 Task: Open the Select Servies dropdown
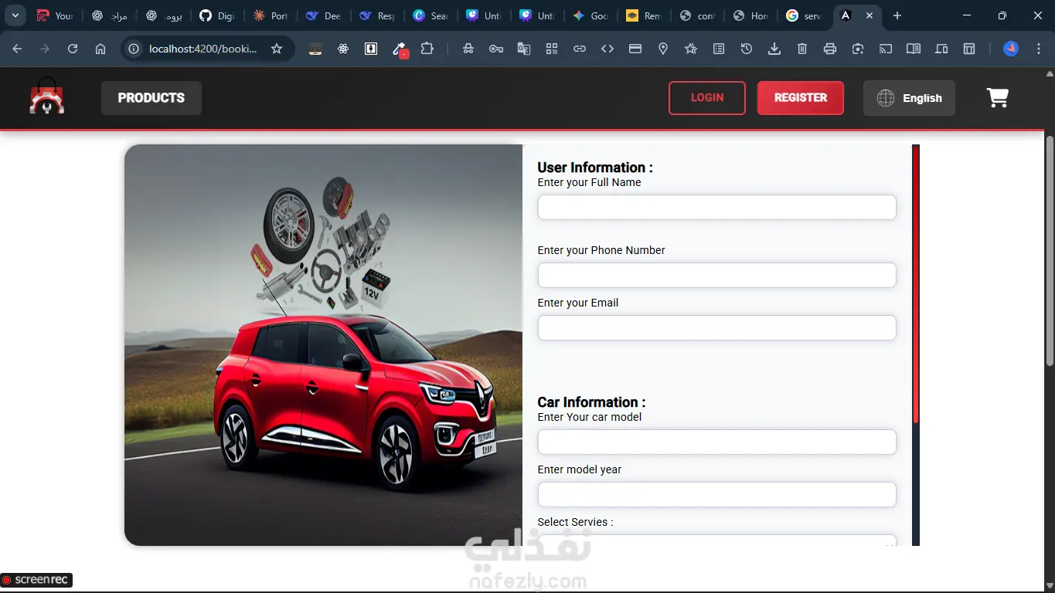coord(716,540)
